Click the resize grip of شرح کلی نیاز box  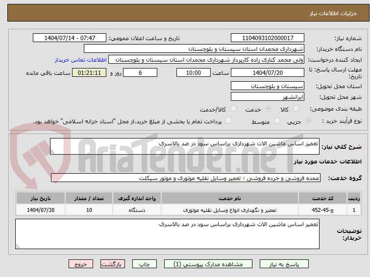click(52, 152)
